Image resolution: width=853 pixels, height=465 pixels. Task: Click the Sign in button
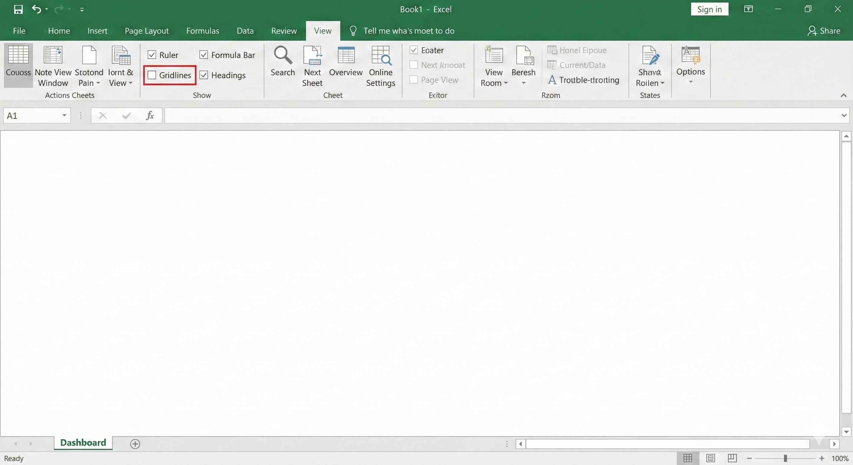[709, 9]
